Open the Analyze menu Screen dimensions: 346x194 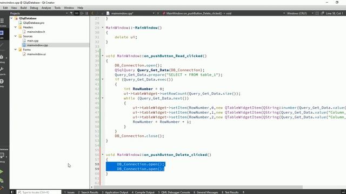[x=46, y=8]
